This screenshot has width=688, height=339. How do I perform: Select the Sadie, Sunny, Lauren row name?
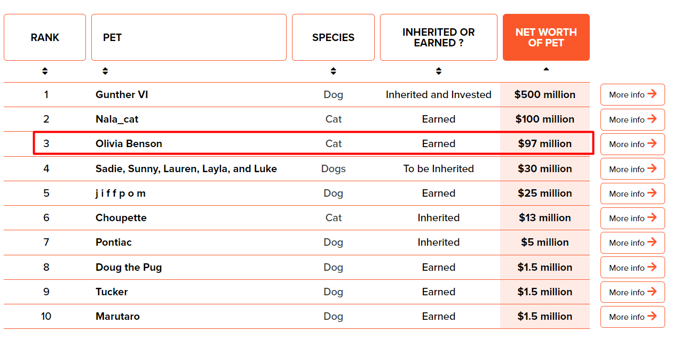coord(186,169)
